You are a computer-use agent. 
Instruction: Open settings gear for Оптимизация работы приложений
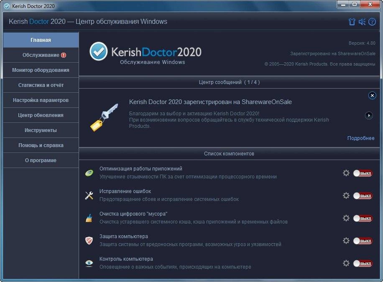click(x=346, y=173)
